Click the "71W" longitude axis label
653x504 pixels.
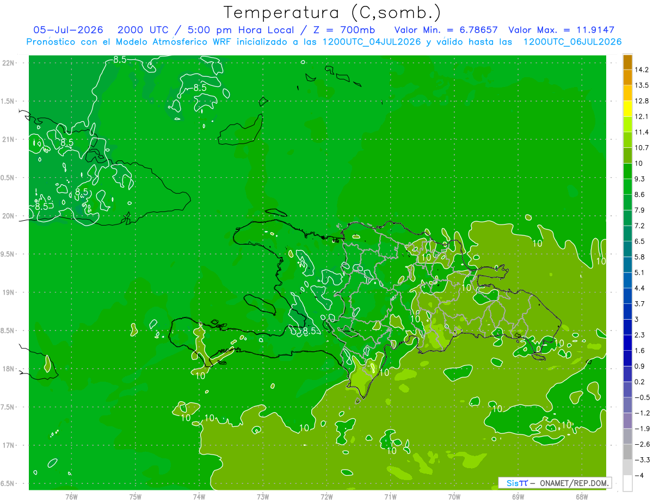coord(390,496)
